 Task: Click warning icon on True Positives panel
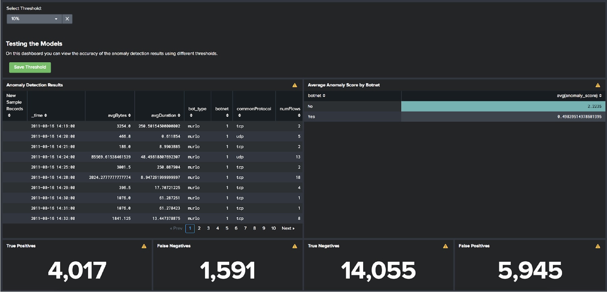(144, 246)
